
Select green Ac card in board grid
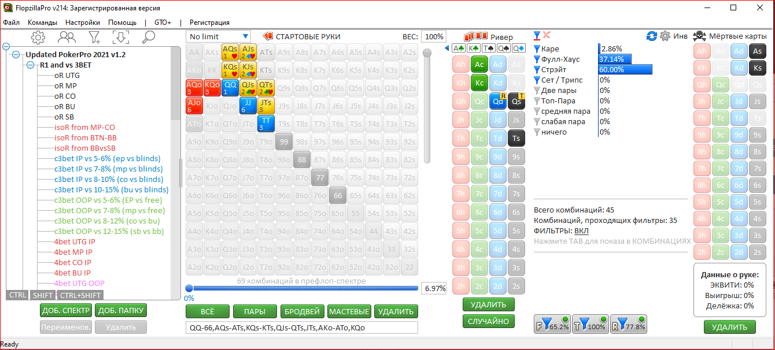point(479,64)
